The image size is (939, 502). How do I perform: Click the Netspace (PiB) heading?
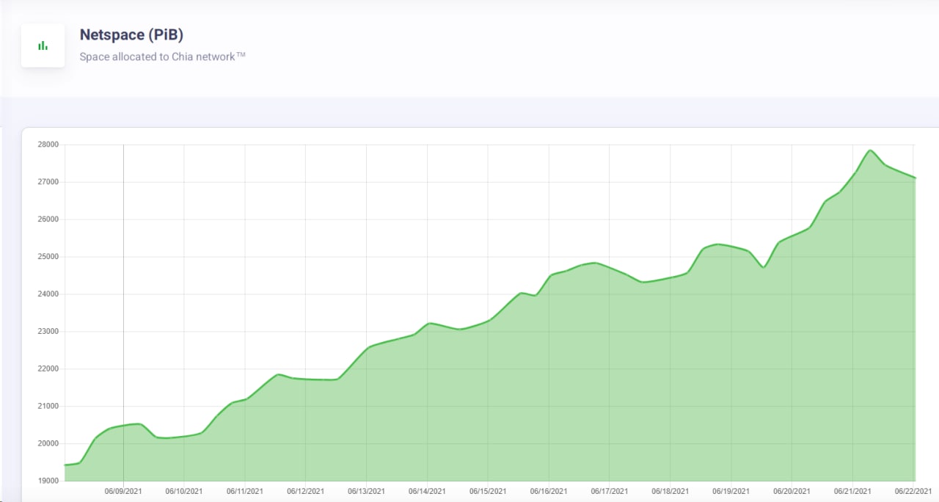[x=131, y=34]
